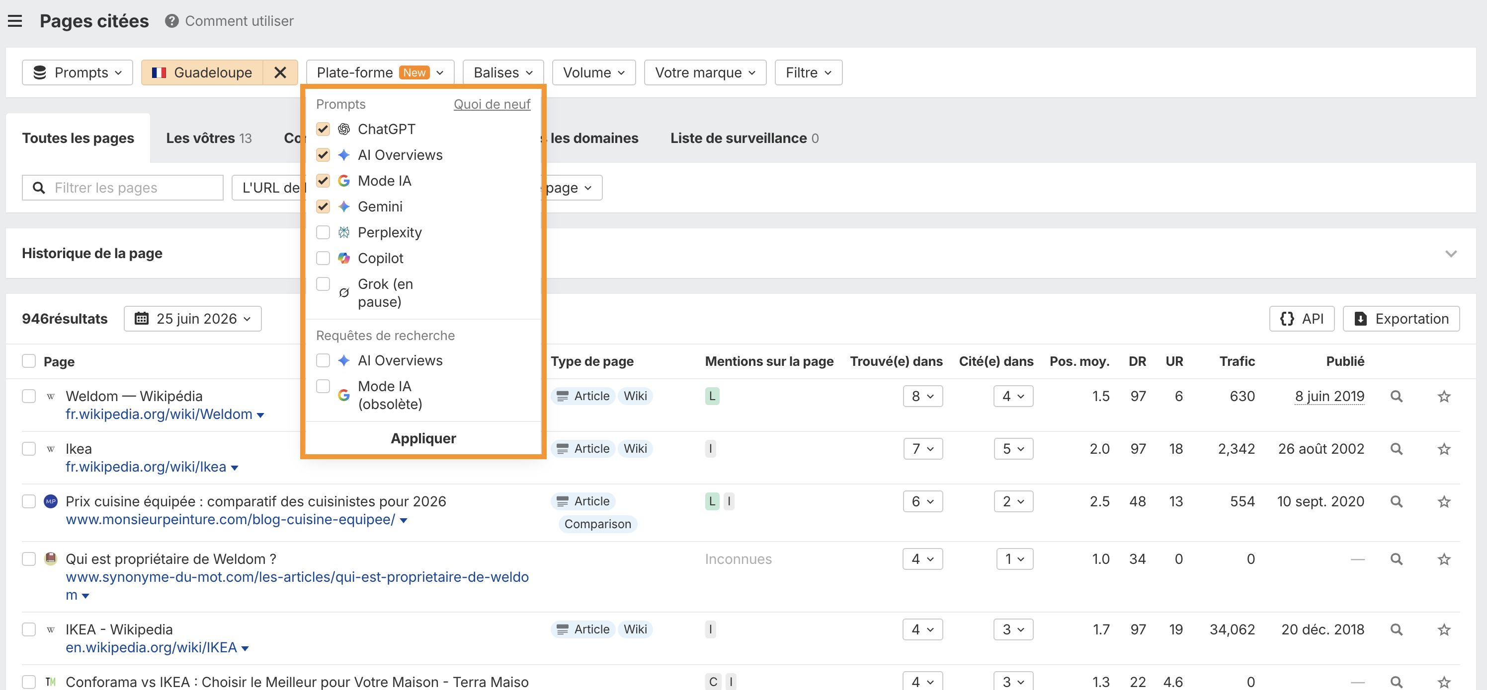Click the 8 juin 2019 published date

pyautogui.click(x=1329, y=397)
